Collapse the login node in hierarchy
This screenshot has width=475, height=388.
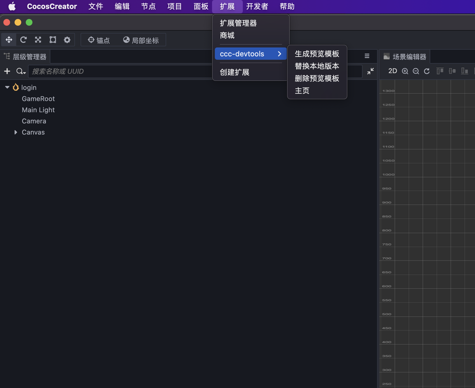[x=7, y=87]
